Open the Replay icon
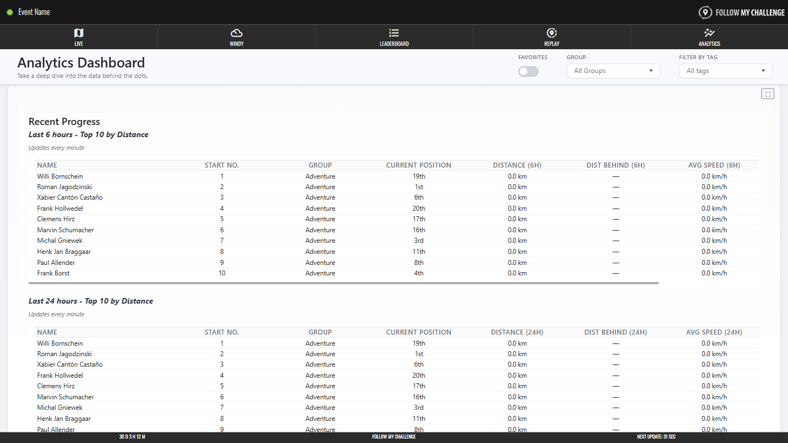Screen dimensions: 788x443 coord(551,33)
